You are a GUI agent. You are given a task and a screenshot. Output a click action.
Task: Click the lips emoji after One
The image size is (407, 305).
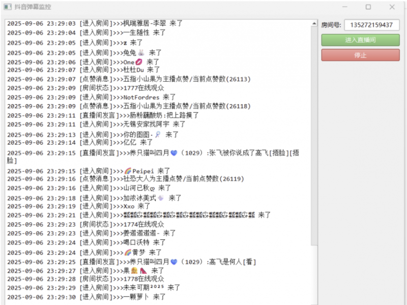(x=138, y=62)
